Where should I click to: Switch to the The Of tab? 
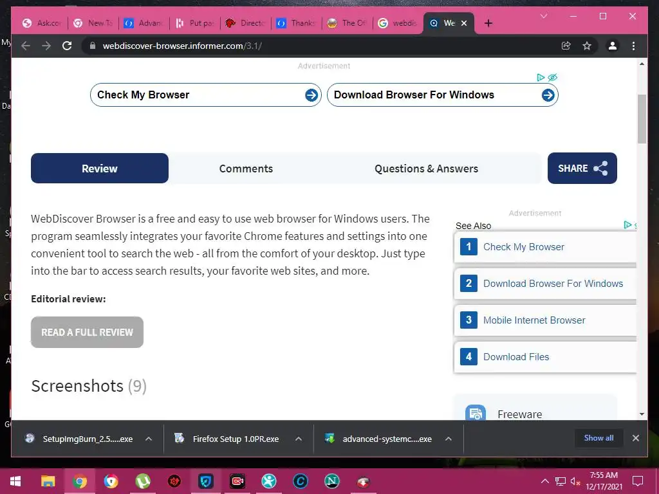(347, 23)
